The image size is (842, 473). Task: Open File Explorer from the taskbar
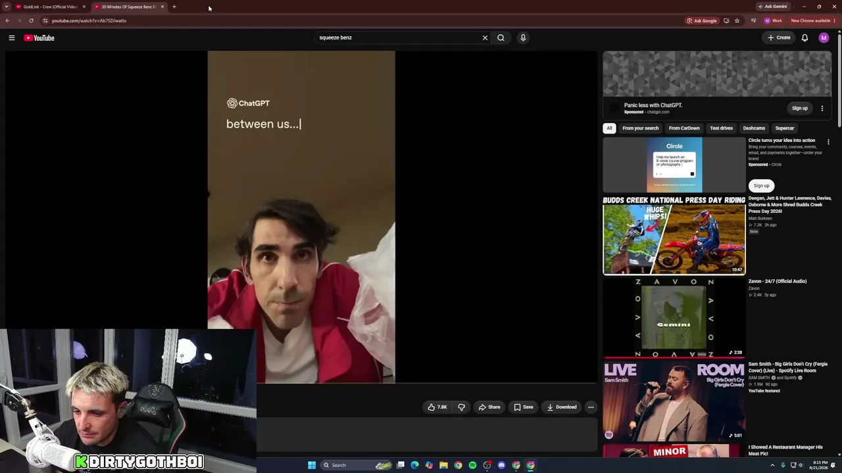(x=443, y=465)
